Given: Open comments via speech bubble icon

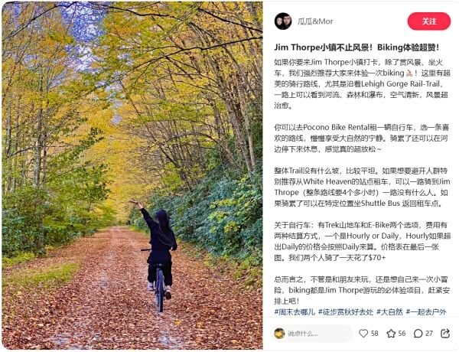Looking at the screenshot, I should pyautogui.click(x=418, y=334).
